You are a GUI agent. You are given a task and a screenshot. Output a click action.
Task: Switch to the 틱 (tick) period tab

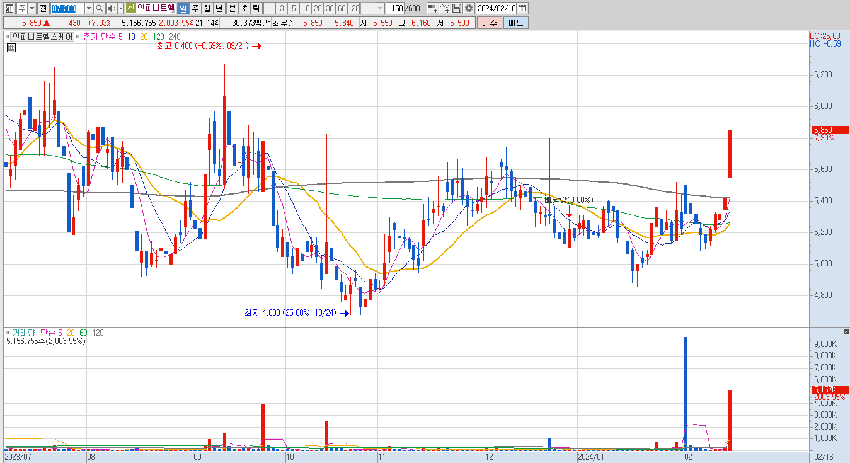256,8
